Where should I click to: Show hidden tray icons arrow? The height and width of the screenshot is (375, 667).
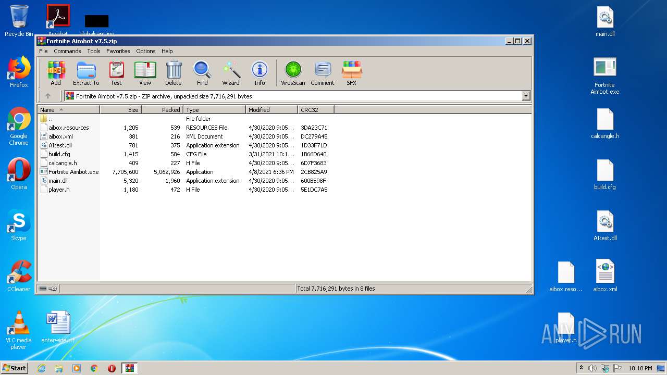tap(581, 368)
